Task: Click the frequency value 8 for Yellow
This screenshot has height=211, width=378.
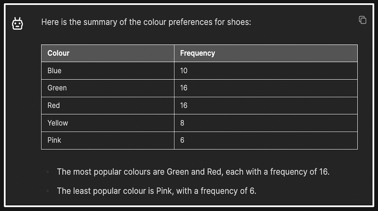Action: click(x=182, y=123)
